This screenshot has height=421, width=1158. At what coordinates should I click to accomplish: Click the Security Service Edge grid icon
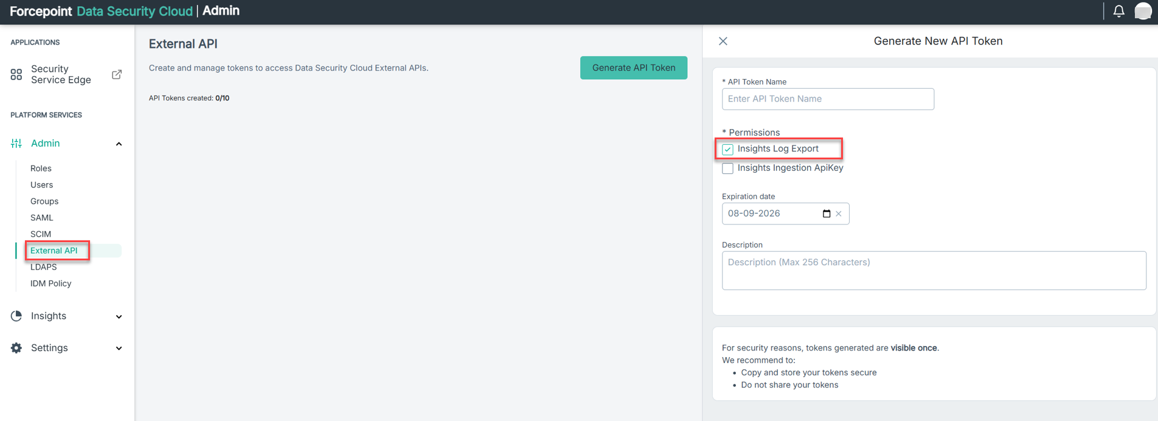[16, 74]
